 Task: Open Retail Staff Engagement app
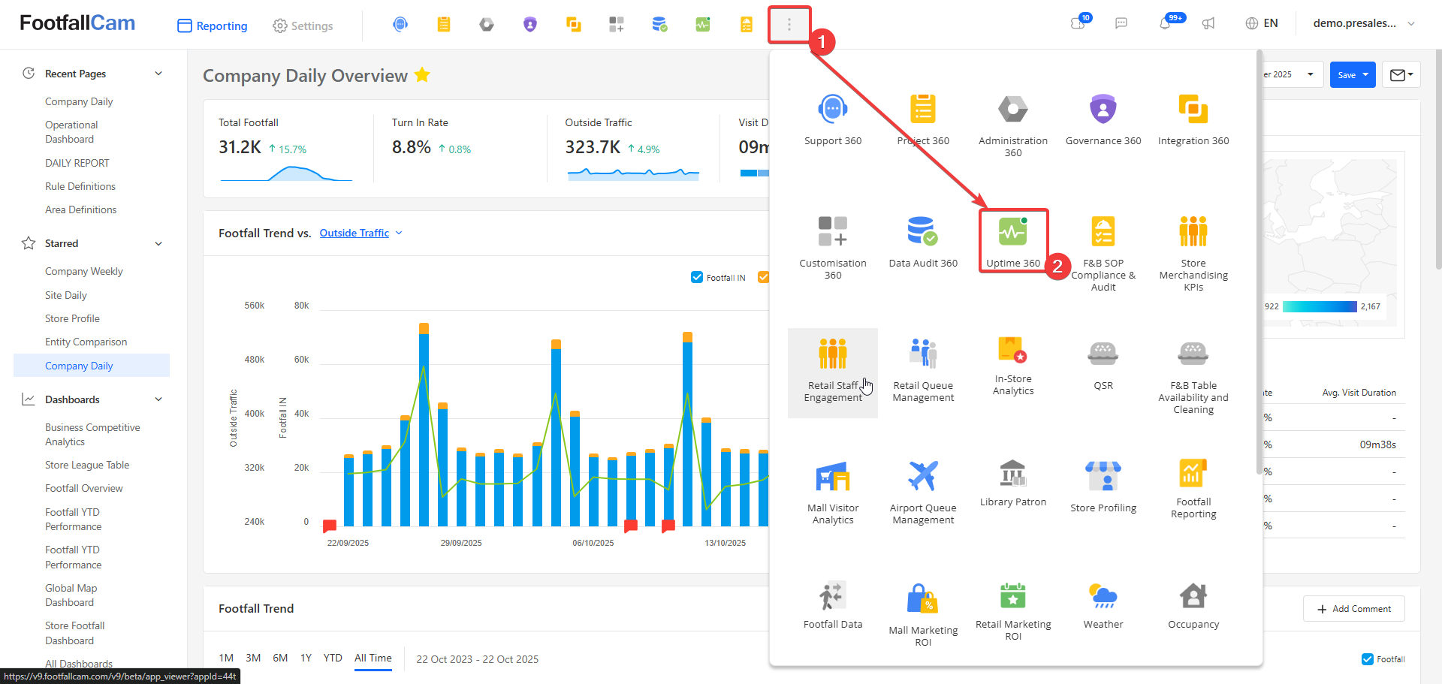(x=833, y=372)
